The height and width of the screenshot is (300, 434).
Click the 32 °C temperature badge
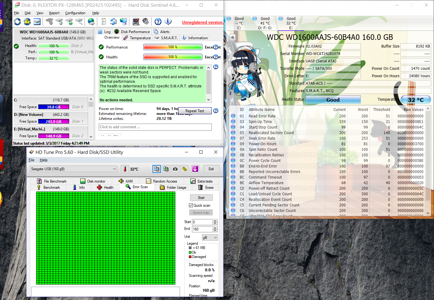click(416, 100)
